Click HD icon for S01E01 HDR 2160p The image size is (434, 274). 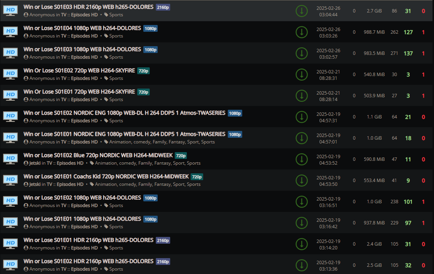coord(11,244)
